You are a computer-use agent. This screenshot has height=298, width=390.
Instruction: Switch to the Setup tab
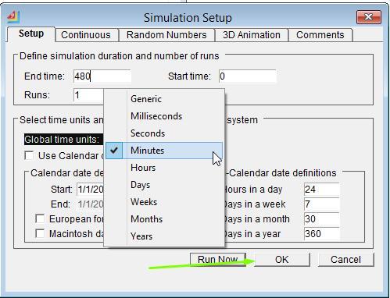[x=31, y=34]
